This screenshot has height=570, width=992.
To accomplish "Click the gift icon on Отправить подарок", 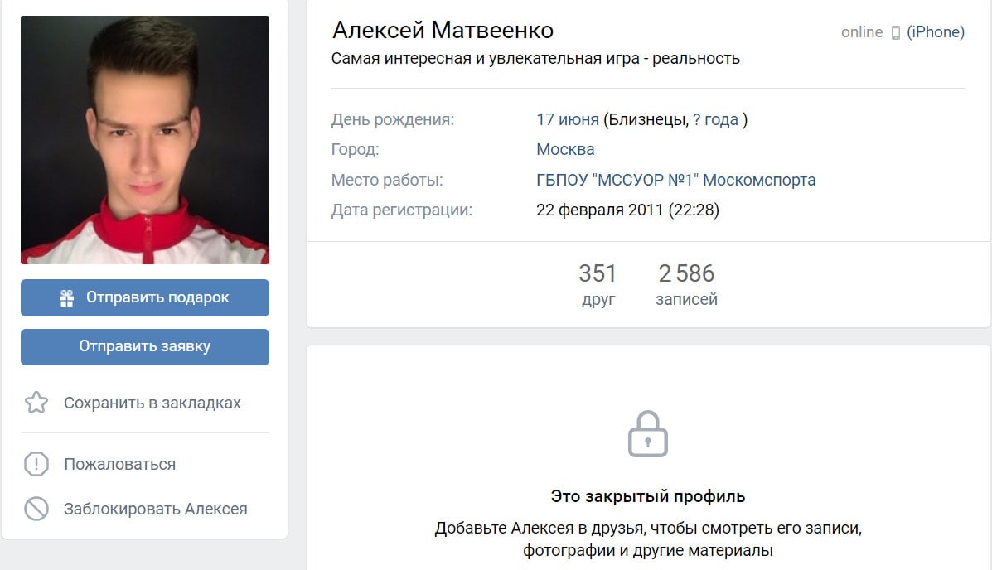I will (66, 298).
